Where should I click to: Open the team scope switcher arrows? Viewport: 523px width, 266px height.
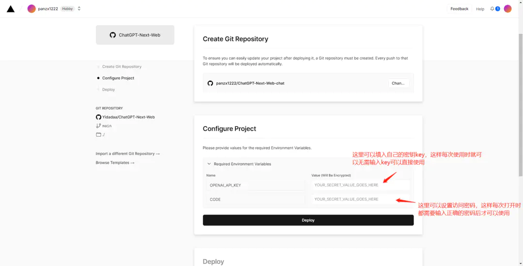click(79, 9)
